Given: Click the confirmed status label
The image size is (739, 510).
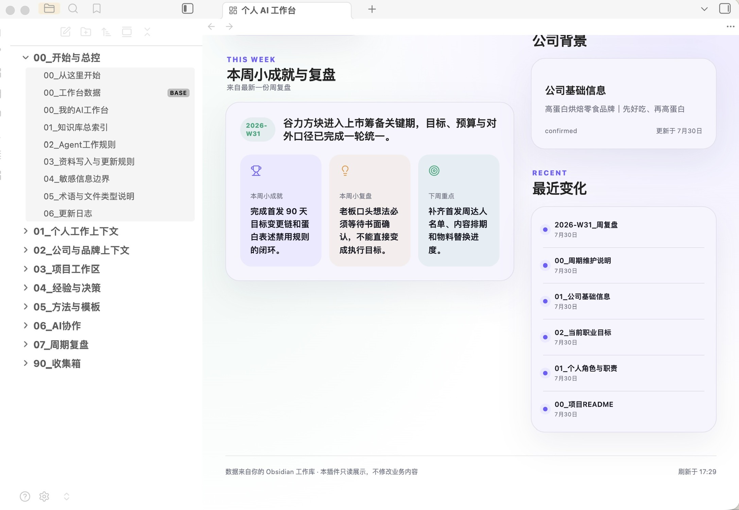Looking at the screenshot, I should coord(561,131).
